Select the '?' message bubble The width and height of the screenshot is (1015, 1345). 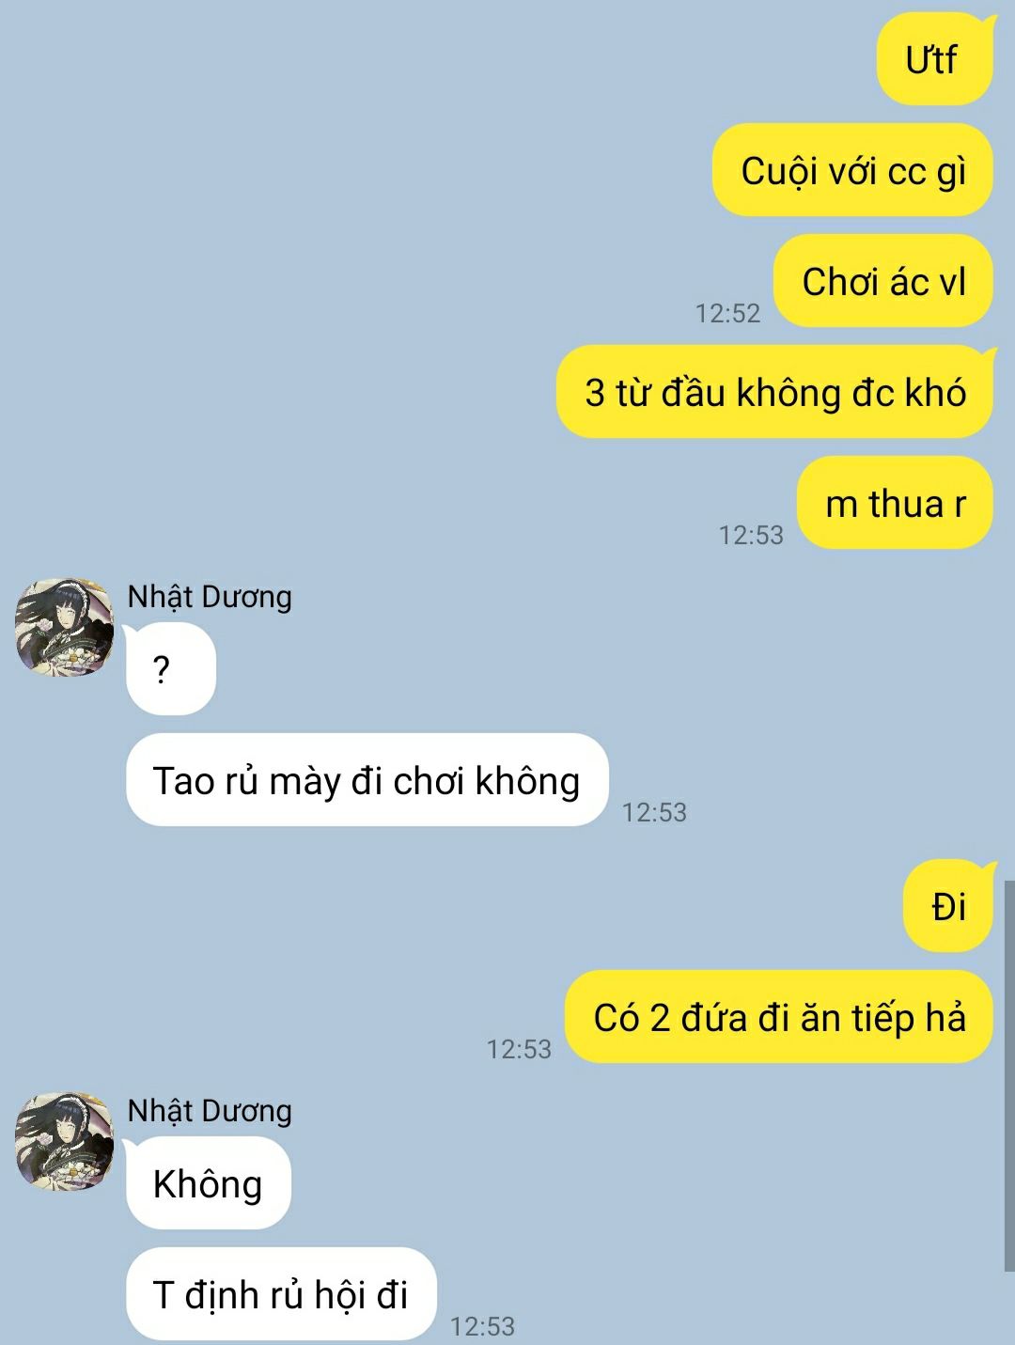tap(171, 669)
